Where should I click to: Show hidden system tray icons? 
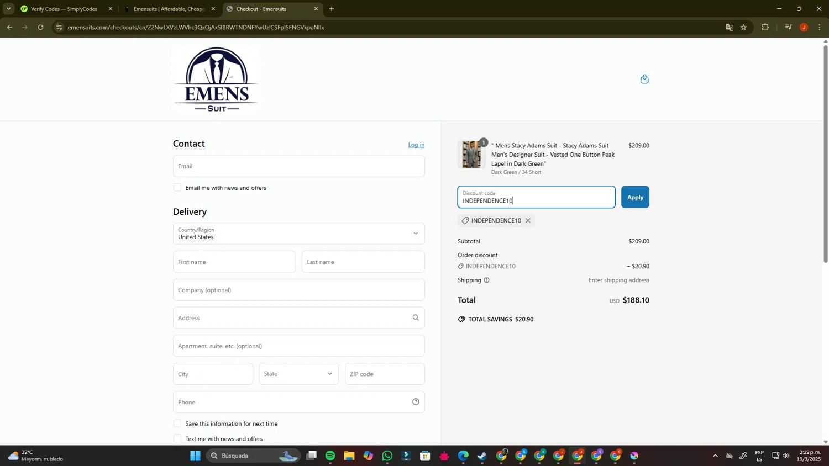[715, 456]
